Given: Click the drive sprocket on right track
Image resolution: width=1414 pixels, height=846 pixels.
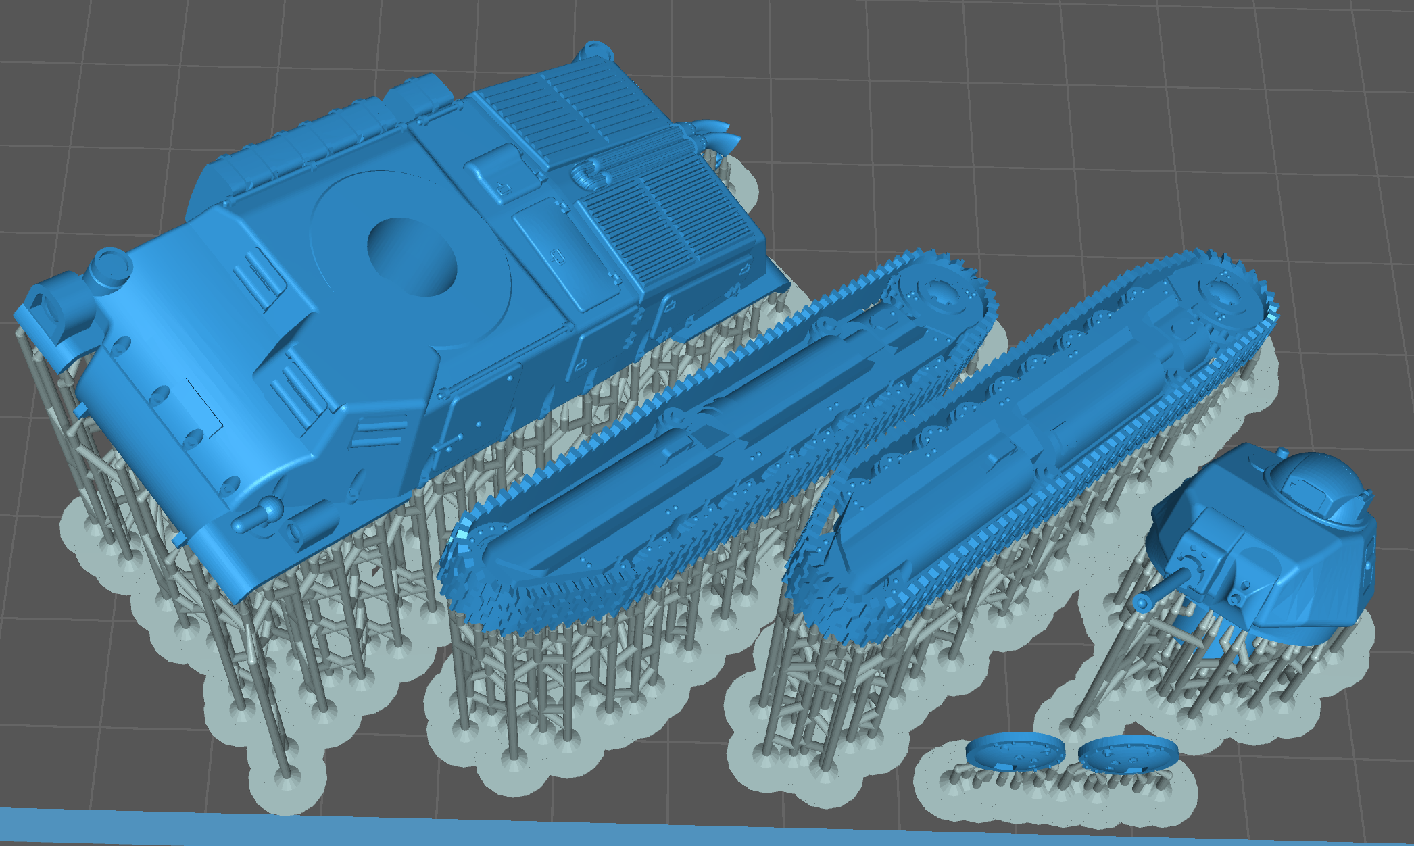Looking at the screenshot, I should coord(1225,295).
